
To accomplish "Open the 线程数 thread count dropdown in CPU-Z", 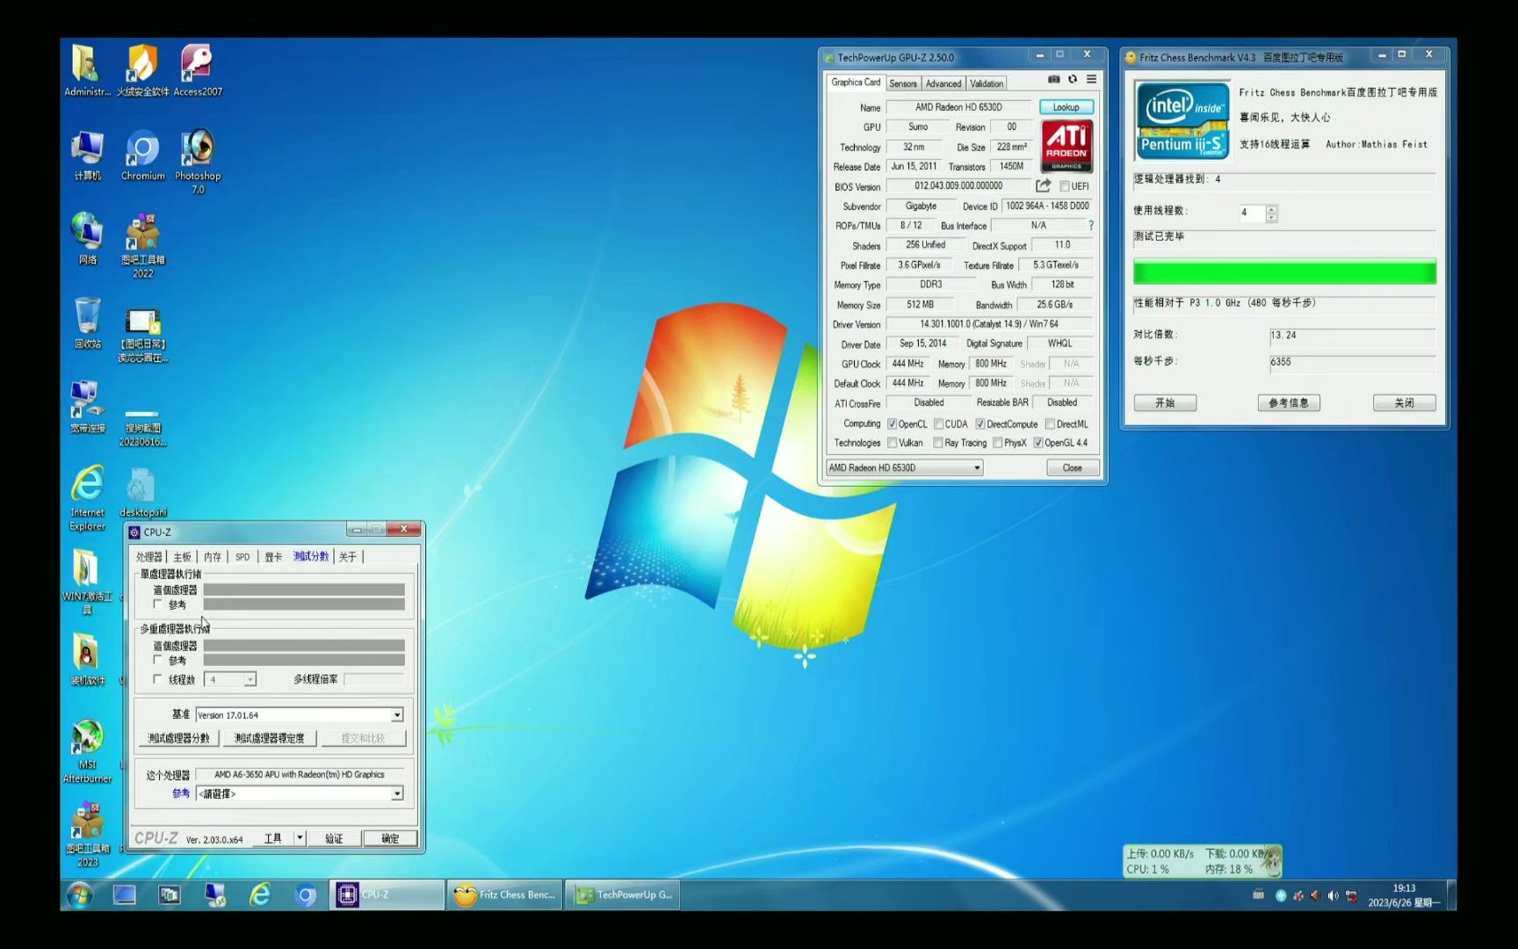I will (230, 679).
